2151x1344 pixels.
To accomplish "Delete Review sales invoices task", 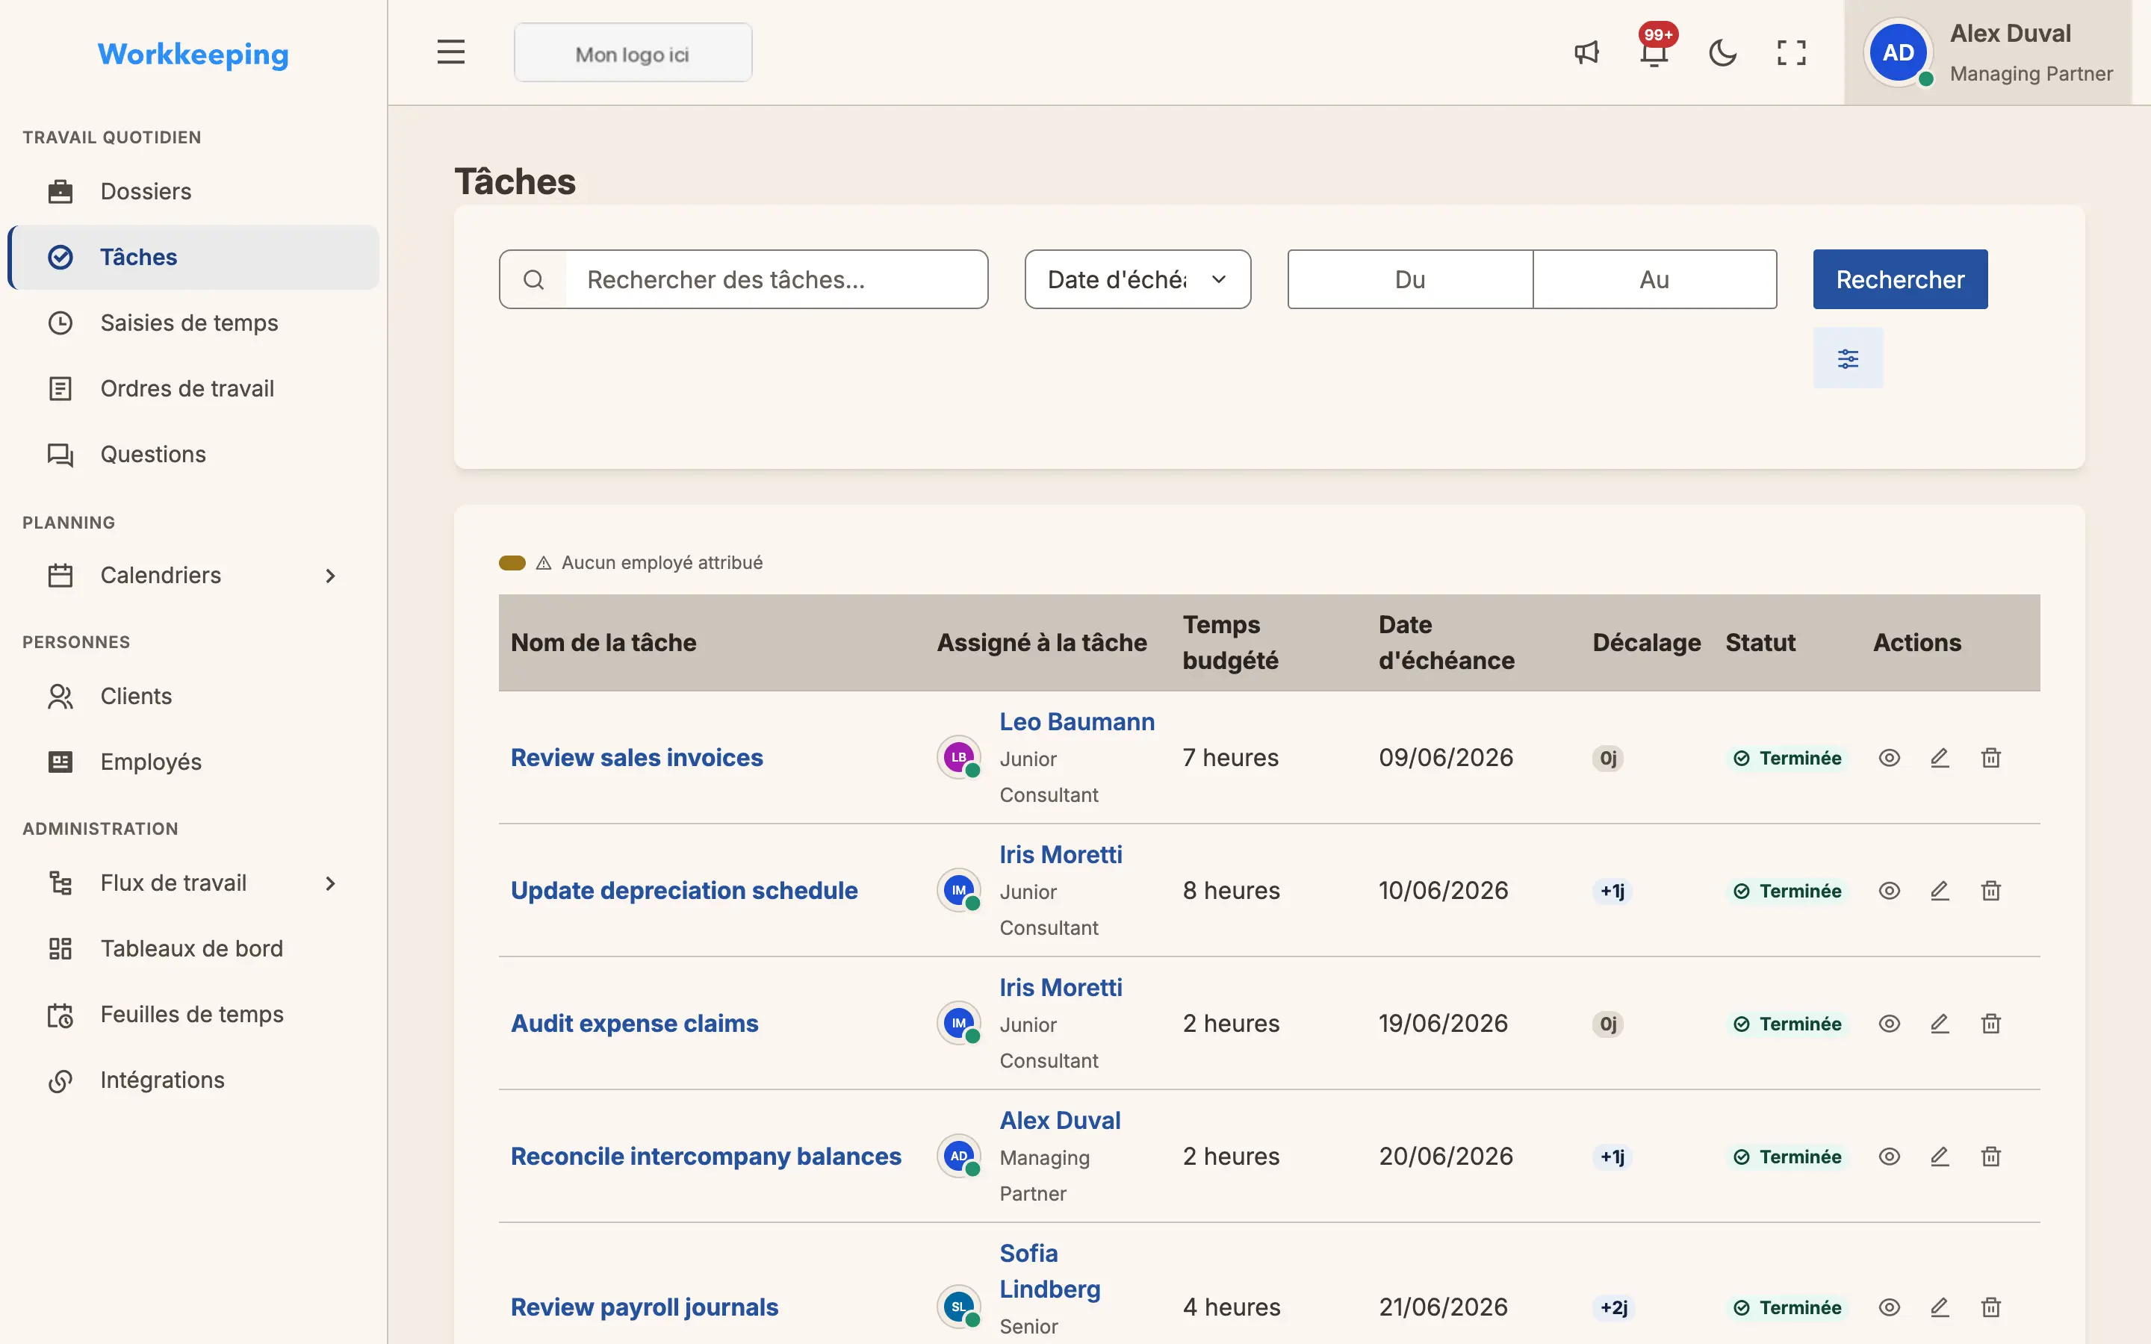I will (1991, 757).
